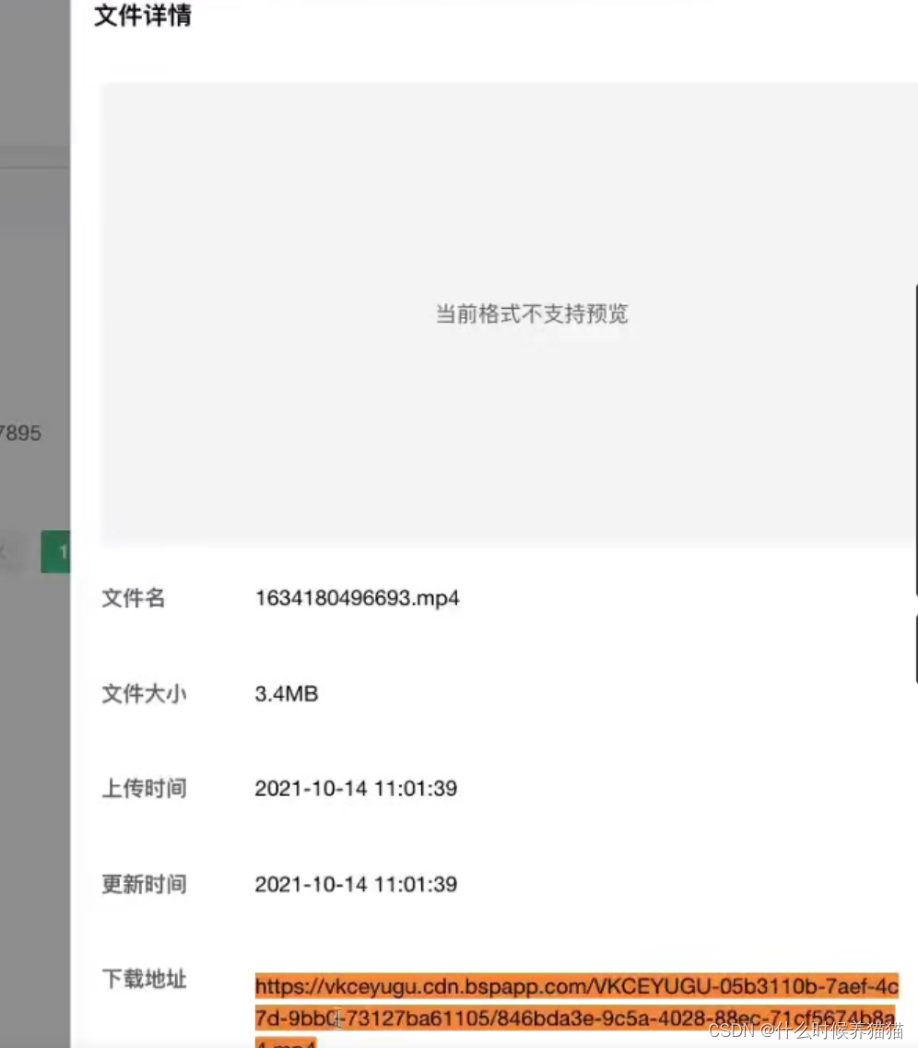Click the upload time value beside 上传时间
918x1048 pixels.
coord(356,789)
